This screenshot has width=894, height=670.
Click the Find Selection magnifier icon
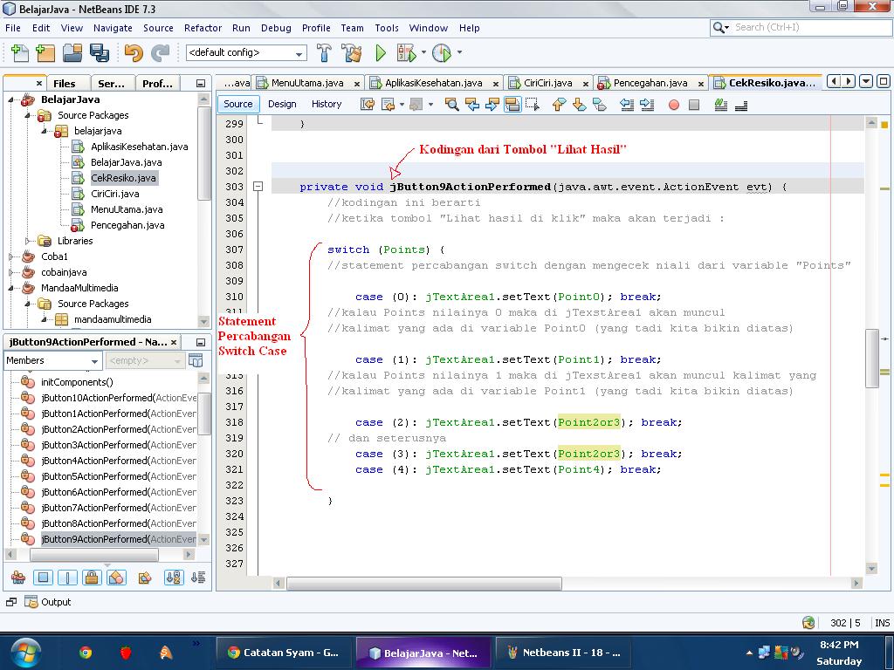pyautogui.click(x=451, y=105)
